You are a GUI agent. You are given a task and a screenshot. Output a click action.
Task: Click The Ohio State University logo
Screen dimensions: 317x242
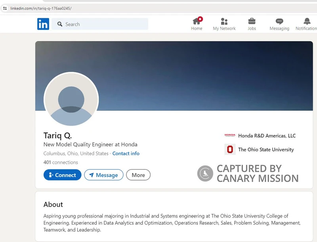(x=230, y=150)
